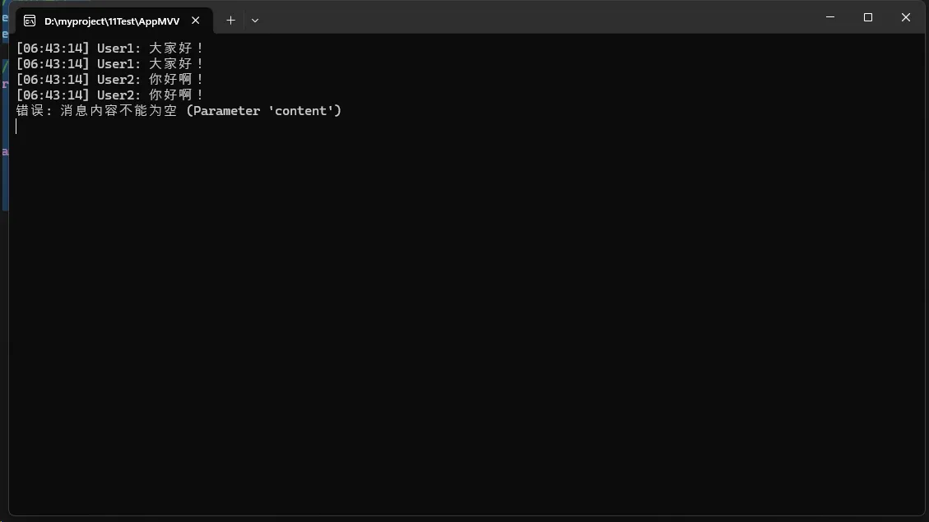Screen dimensions: 929x522
Task: Minimize the terminal window
Action: point(829,17)
